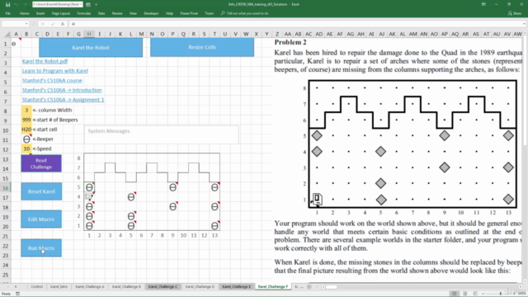Open Stanford's CS106A Assignment 1 link
Screen dimensions: 528x297
64,100
